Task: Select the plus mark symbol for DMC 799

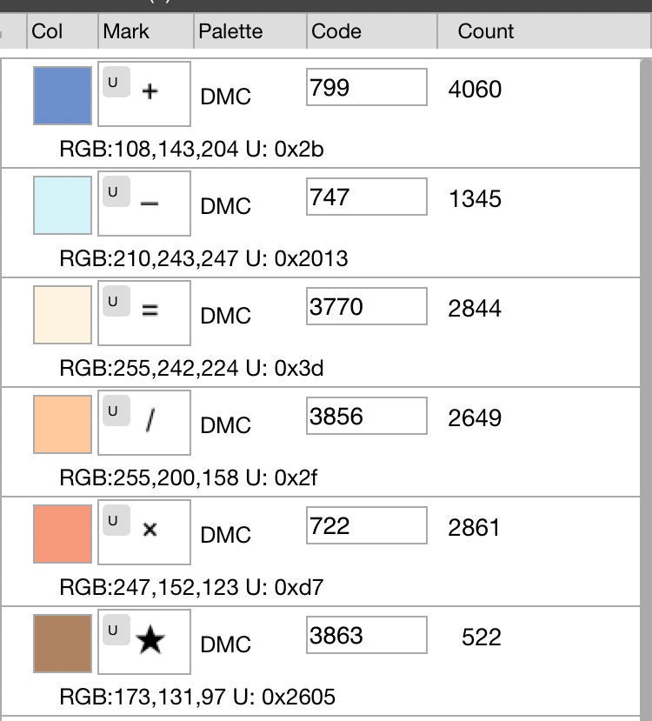Action: coord(150,91)
